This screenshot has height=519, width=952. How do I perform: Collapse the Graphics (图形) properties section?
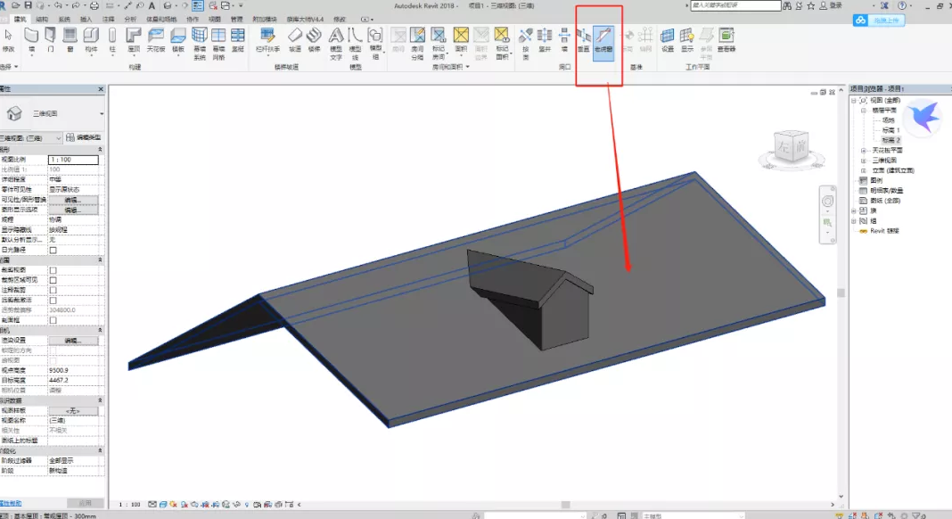(100, 150)
